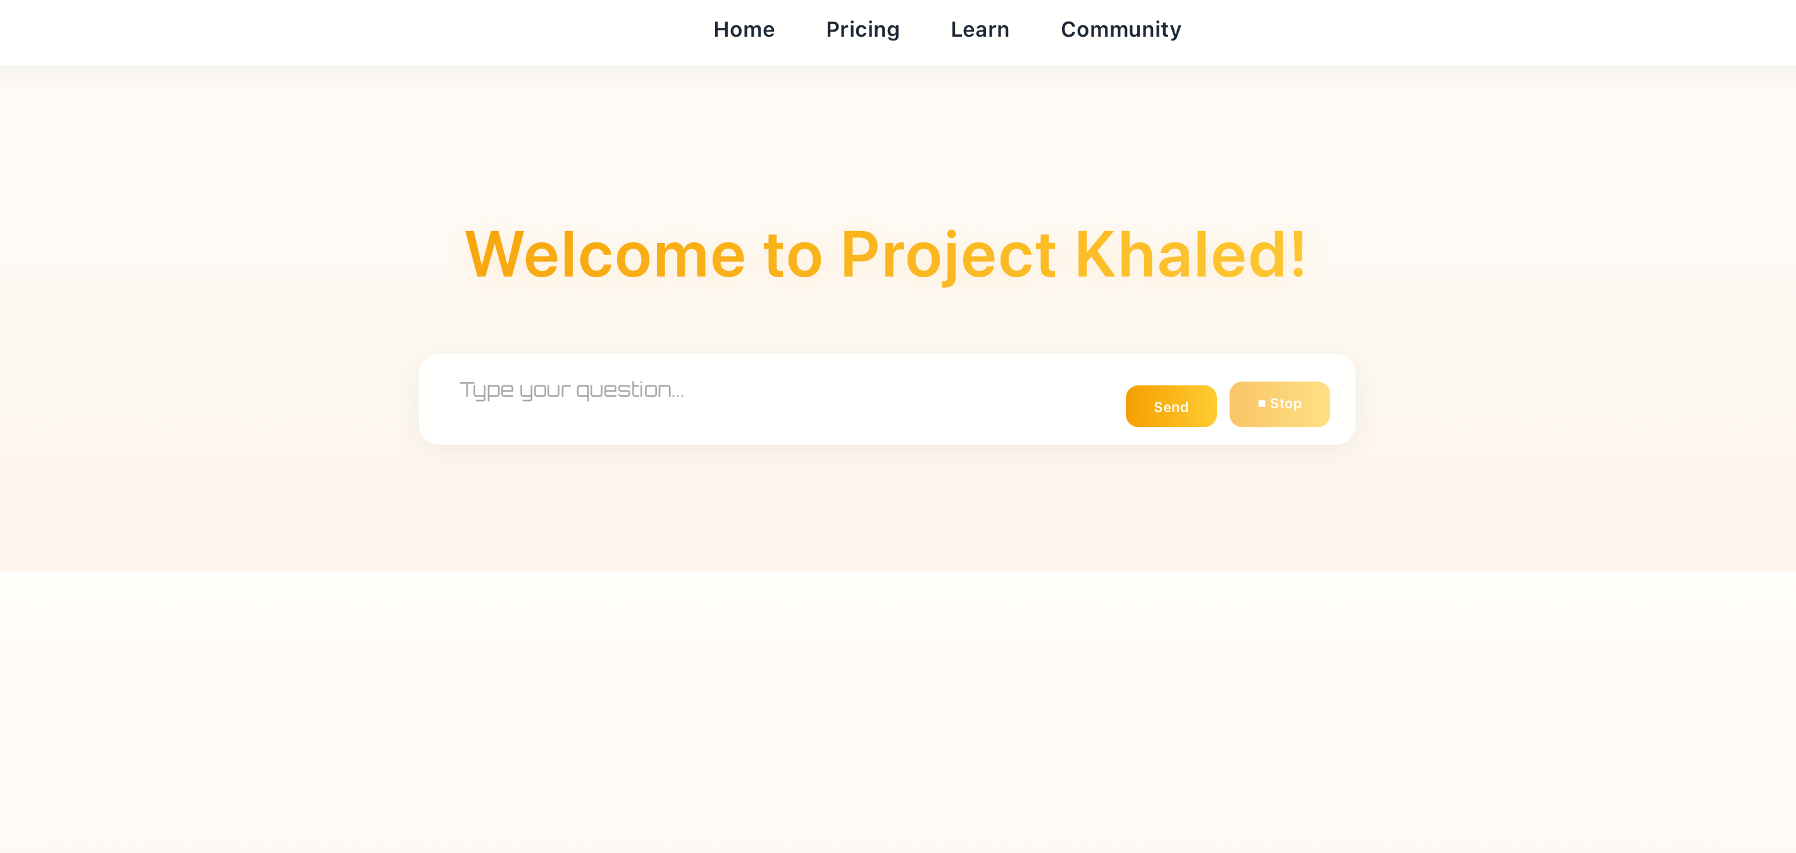
Task: Click the square stop icon
Action: click(x=1261, y=404)
